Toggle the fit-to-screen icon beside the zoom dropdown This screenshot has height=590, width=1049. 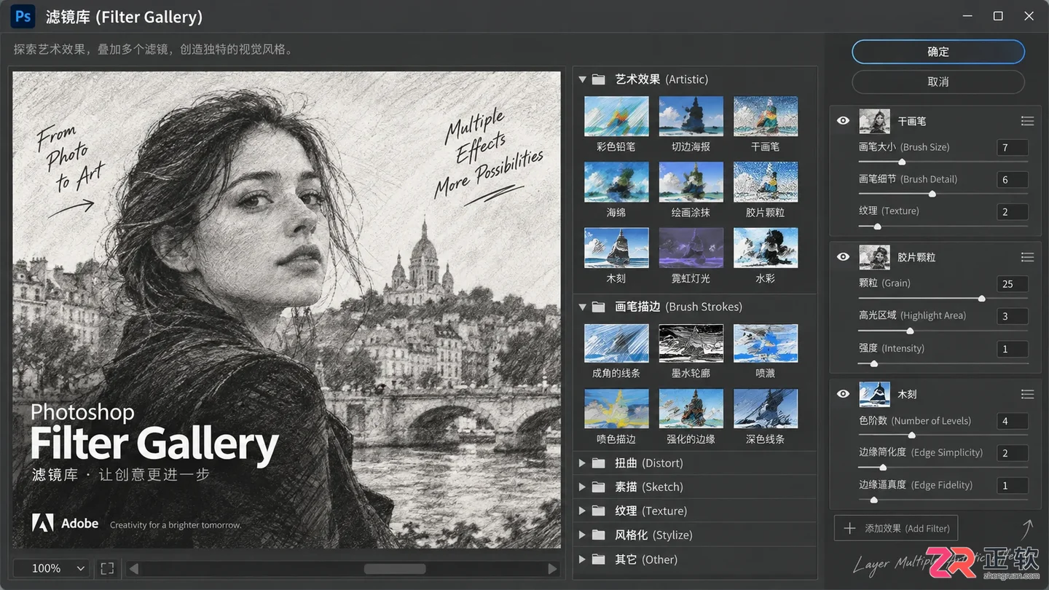pos(107,568)
